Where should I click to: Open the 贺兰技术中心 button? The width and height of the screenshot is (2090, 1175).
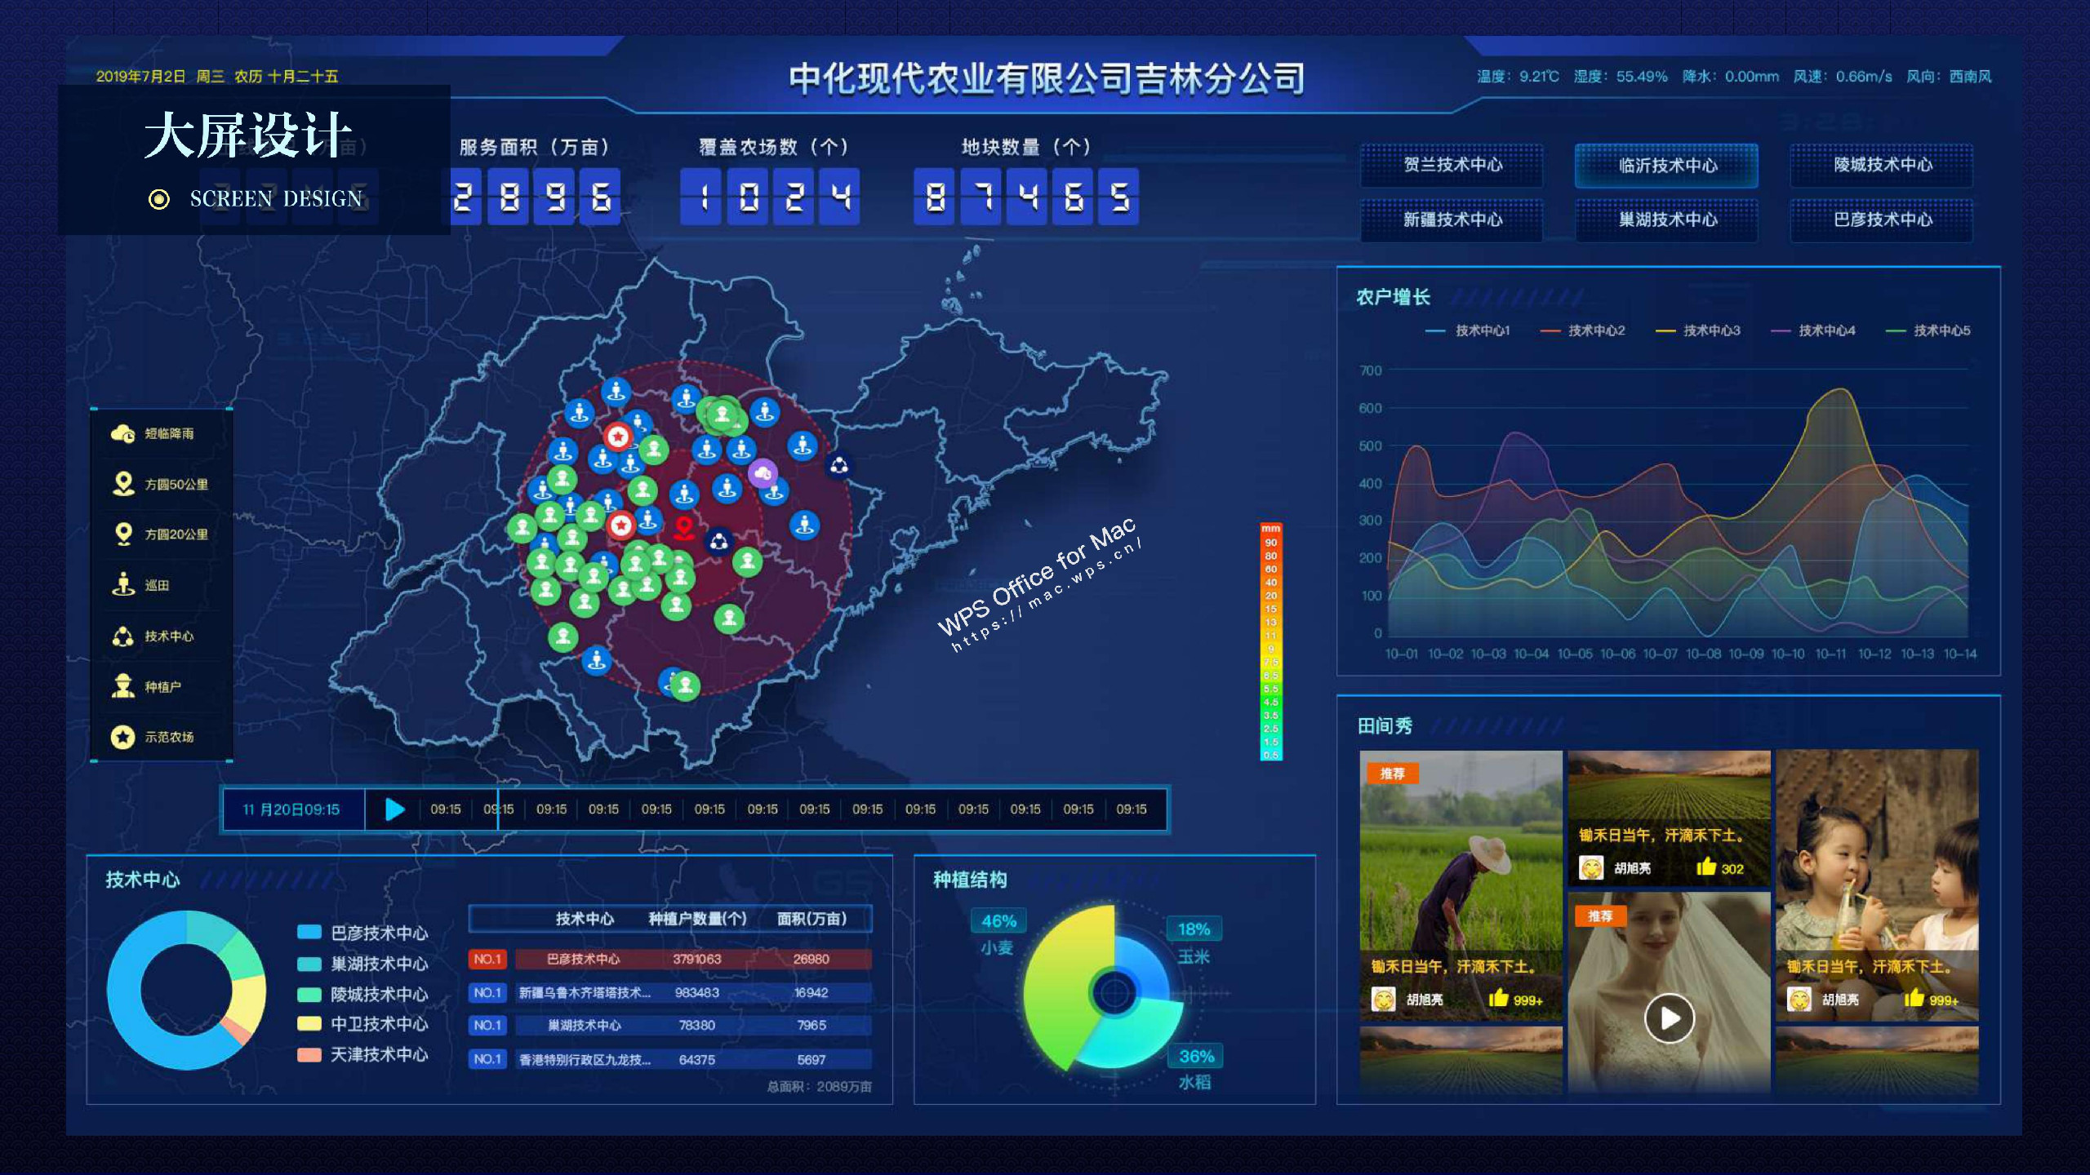click(1452, 165)
